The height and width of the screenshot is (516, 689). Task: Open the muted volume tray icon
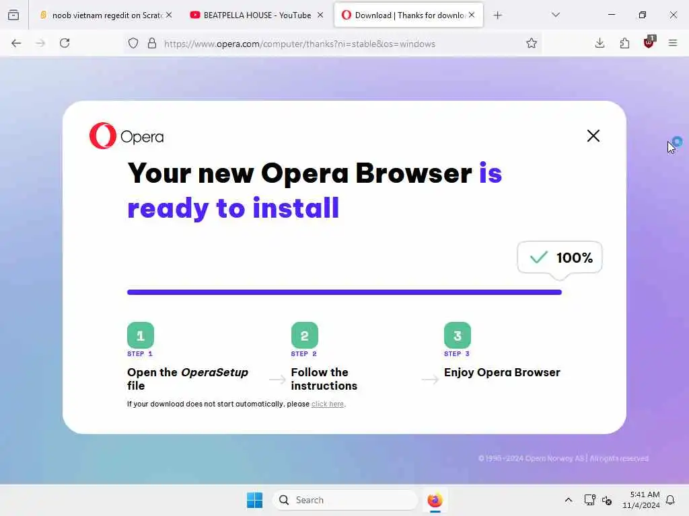coord(607,500)
